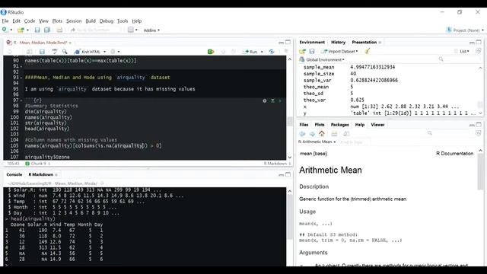The width and height of the screenshot is (487, 274).
Task: Open the Global Environment dropdown
Action: point(322,59)
